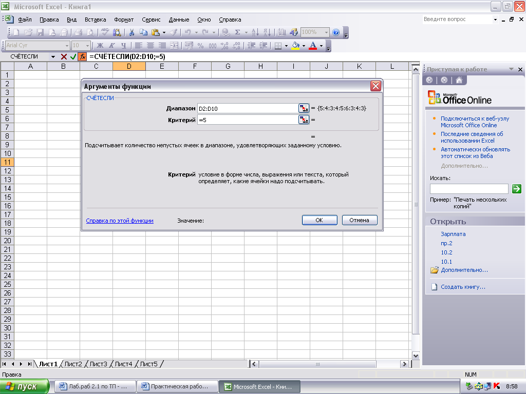Toggle Bold (Ж) formatting

(x=100, y=46)
